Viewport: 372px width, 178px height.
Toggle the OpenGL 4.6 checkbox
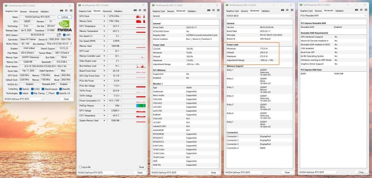(x=58, y=93)
